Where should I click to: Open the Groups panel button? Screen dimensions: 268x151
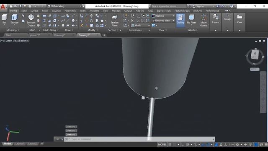pos(227,18)
